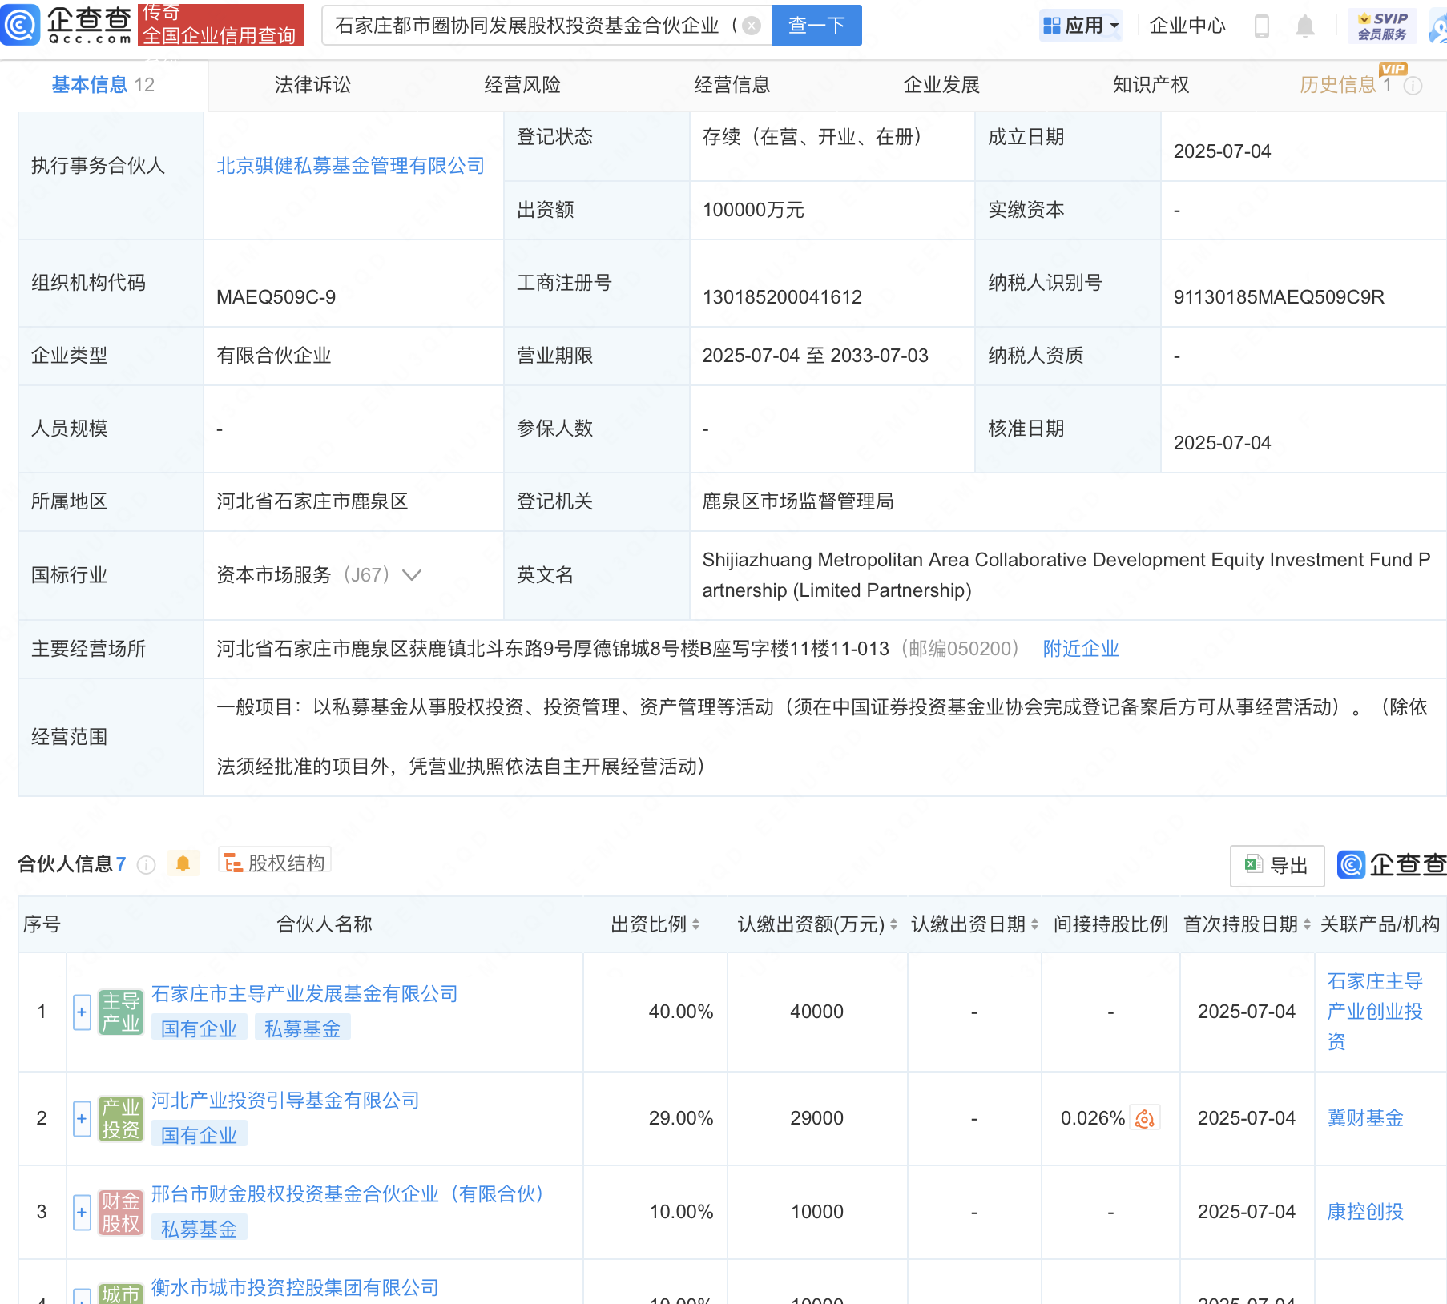Open the notifications bell in header
Viewport: 1447px width, 1304px height.
tap(1305, 26)
